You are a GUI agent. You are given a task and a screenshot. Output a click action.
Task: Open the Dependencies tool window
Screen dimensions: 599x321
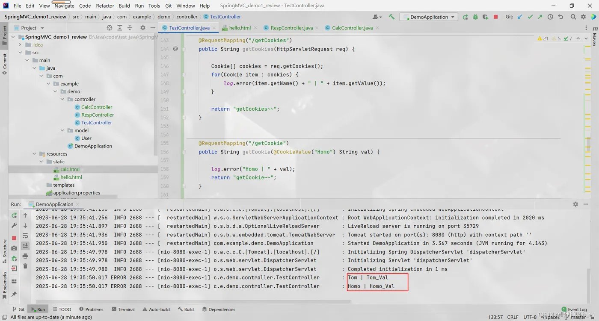pos(219,309)
